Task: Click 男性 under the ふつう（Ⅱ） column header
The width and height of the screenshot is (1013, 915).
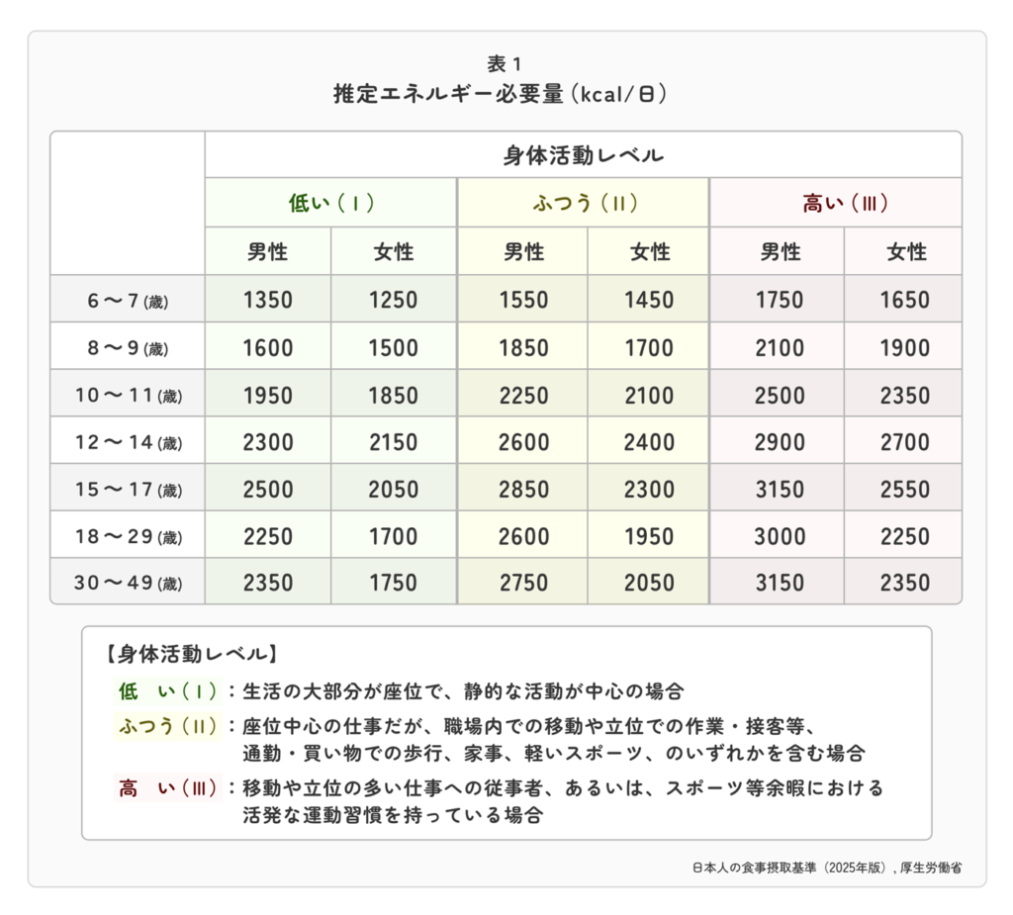Action: click(x=523, y=251)
